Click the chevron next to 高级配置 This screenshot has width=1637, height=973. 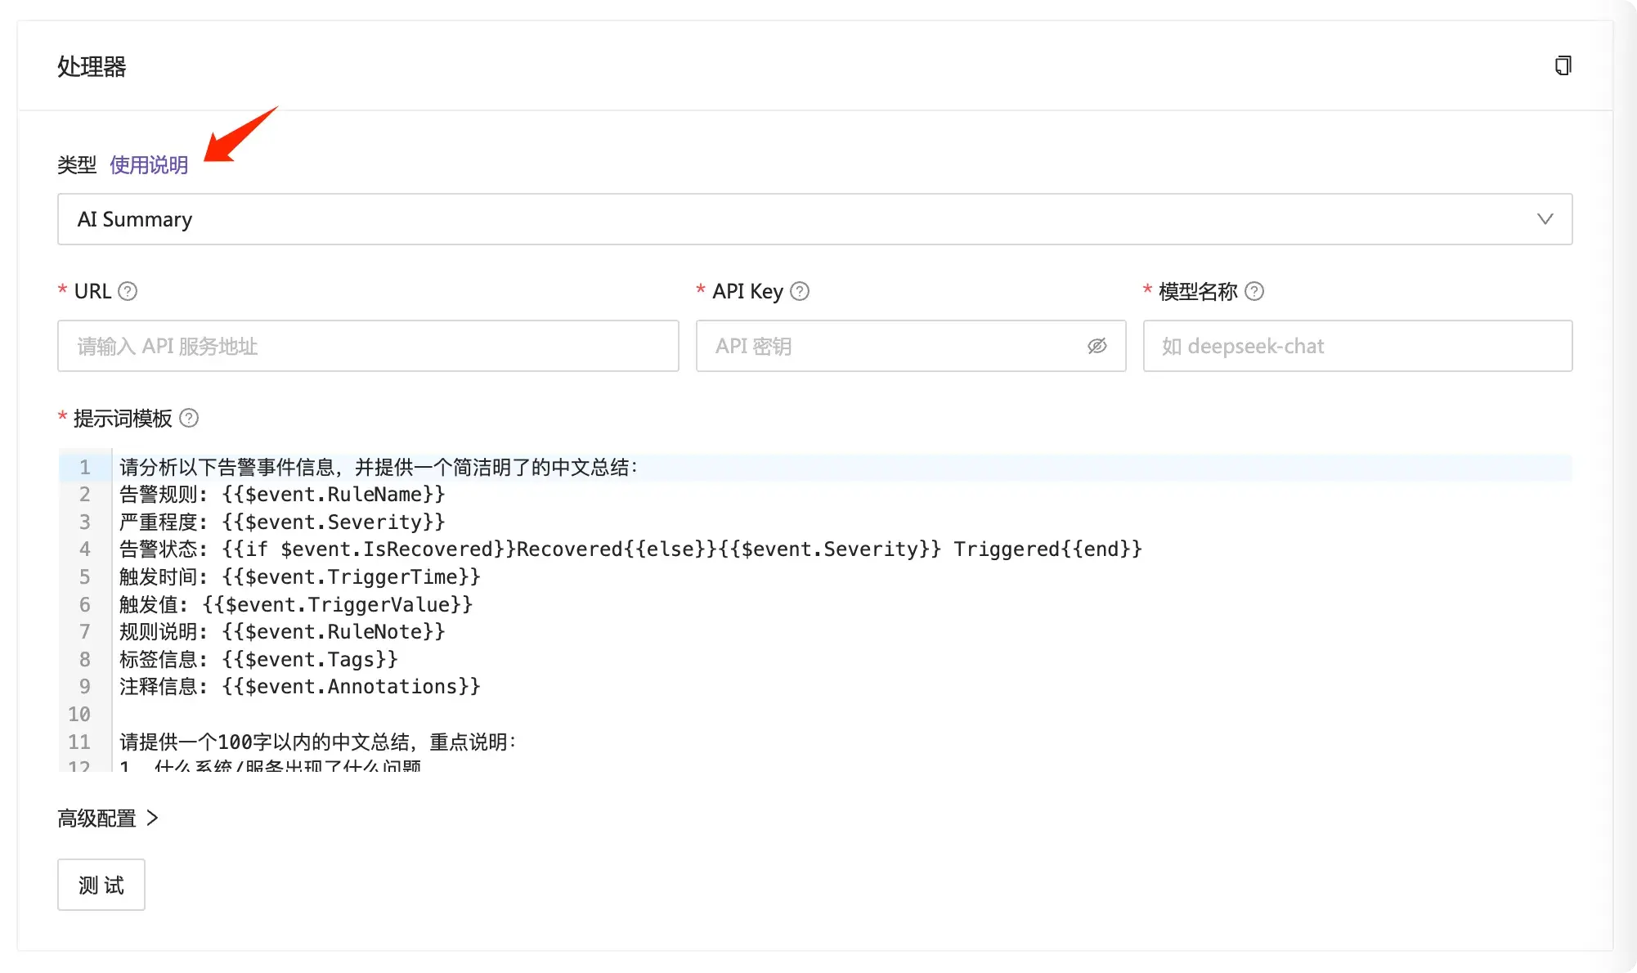coord(152,818)
